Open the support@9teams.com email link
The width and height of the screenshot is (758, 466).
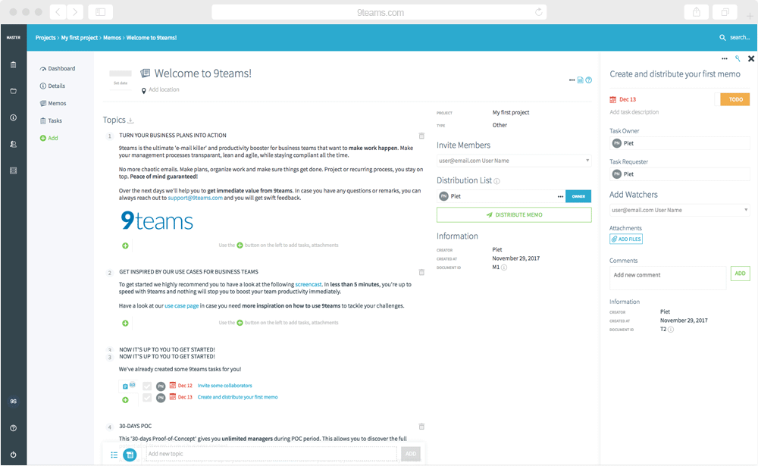pyautogui.click(x=196, y=199)
